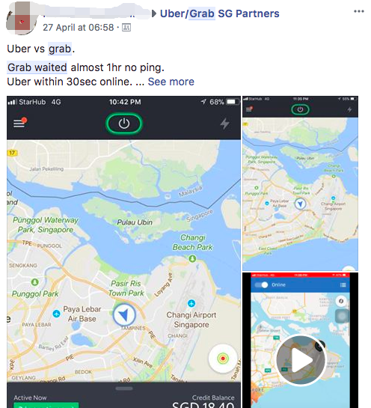
Task: Play the video in bottom-right thumbnail
Action: pos(301,360)
